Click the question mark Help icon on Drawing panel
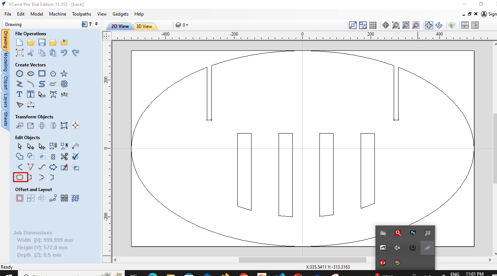497x276 pixels. [x=90, y=24]
